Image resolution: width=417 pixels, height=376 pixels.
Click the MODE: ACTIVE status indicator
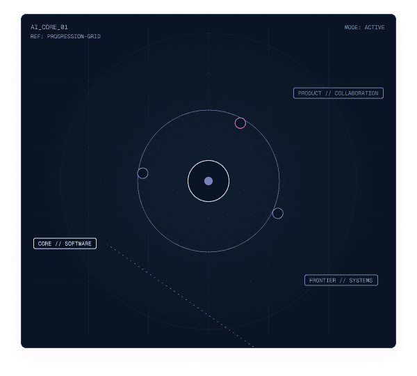coord(364,27)
